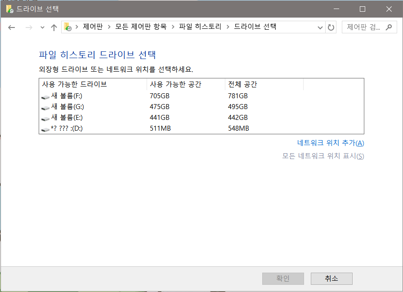
Task: Click drive icon for the (D:) drive
Action: point(45,129)
